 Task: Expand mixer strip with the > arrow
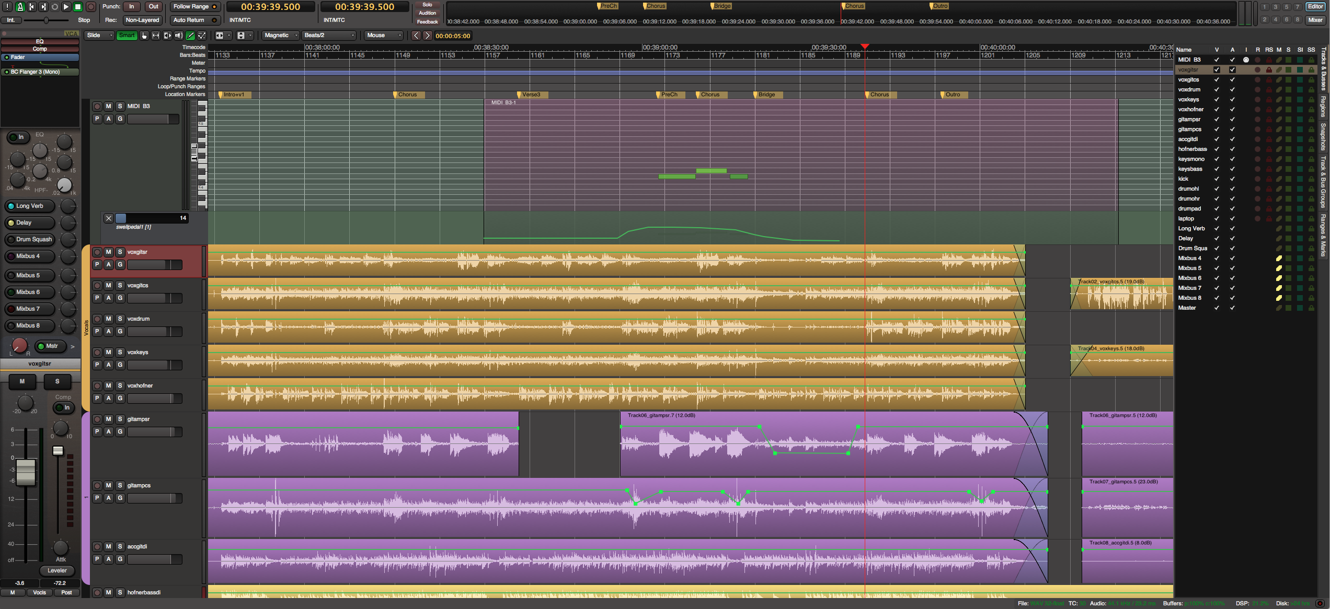tap(73, 347)
